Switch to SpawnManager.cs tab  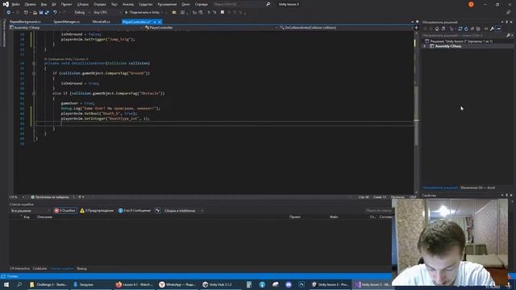point(66,22)
